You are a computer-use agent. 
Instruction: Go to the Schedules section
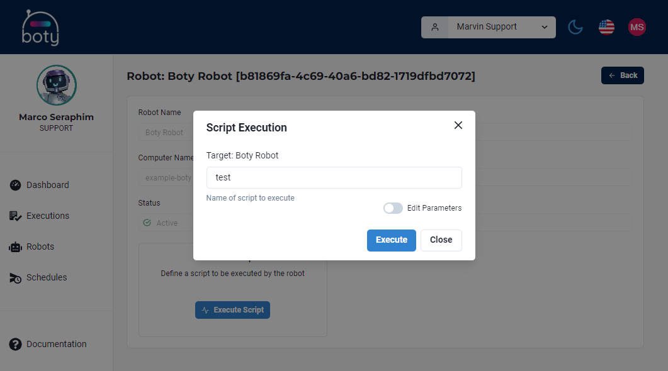tap(47, 277)
